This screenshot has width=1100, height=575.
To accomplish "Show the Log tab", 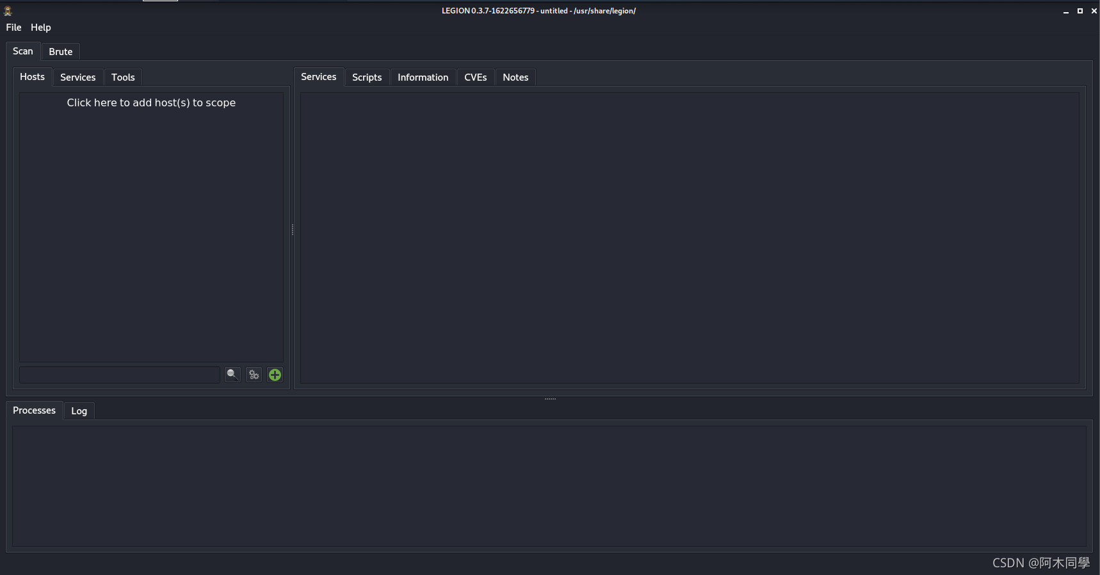I will coord(79,411).
